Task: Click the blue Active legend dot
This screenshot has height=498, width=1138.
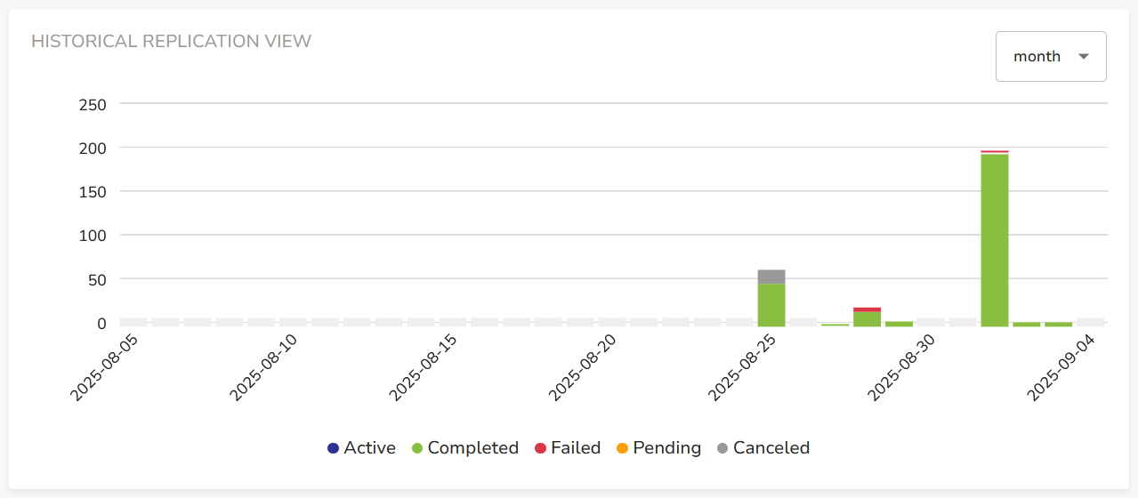Action: coord(334,448)
